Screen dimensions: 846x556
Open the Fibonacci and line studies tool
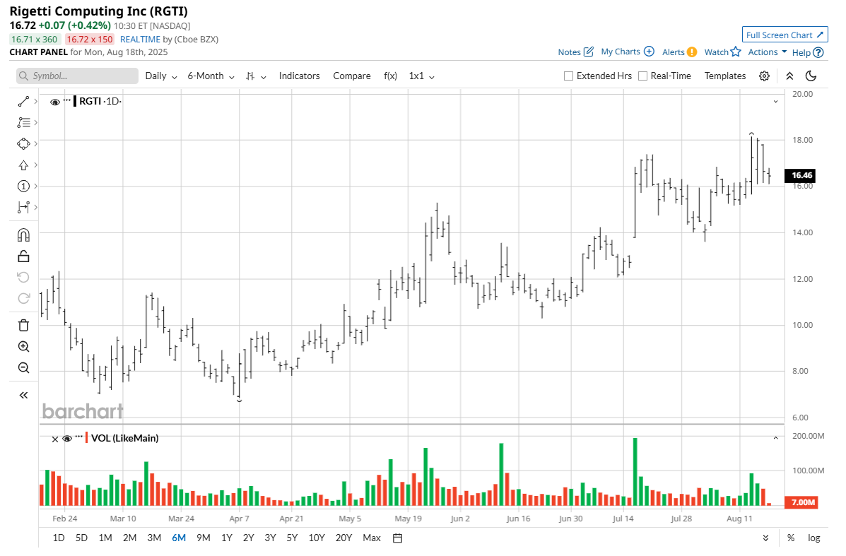[23, 122]
